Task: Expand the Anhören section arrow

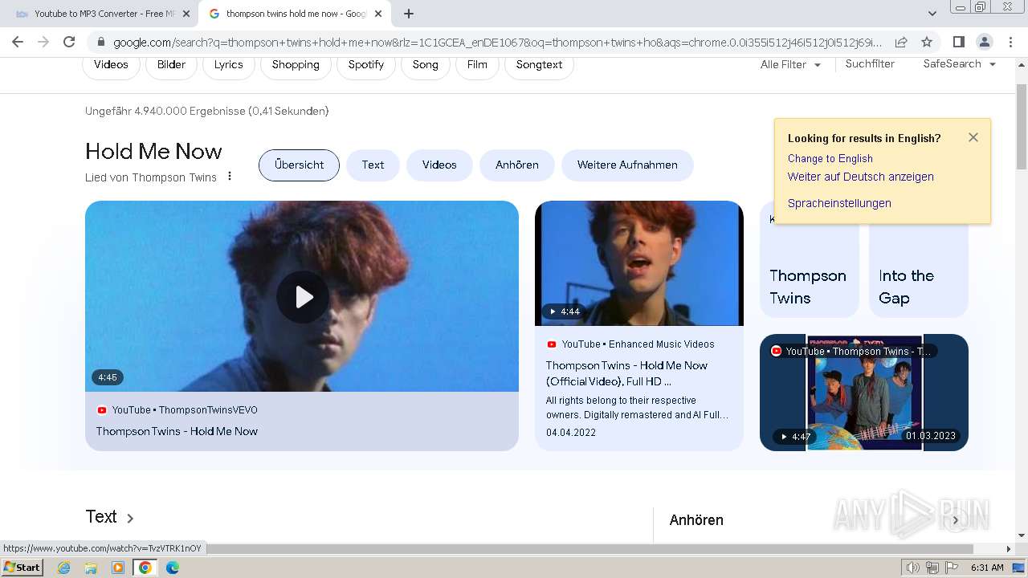Action: (x=955, y=520)
